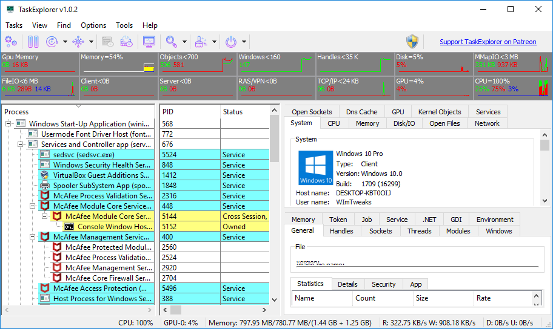Click the VirtualBox Guest Additions cube icon
The height and width of the screenshot is (329, 553).
(x=44, y=175)
